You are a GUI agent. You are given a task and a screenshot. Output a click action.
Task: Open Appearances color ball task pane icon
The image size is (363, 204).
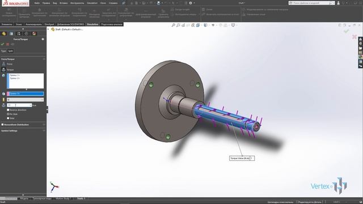tap(361, 57)
